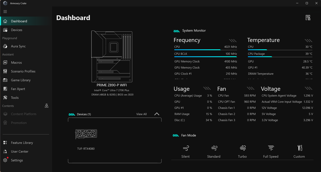Open Feature Library label
This screenshot has height=172, width=321.
(x=22, y=143)
